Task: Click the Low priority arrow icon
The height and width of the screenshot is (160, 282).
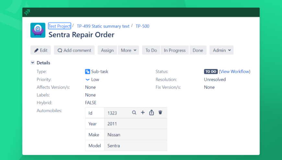Action: (88, 80)
